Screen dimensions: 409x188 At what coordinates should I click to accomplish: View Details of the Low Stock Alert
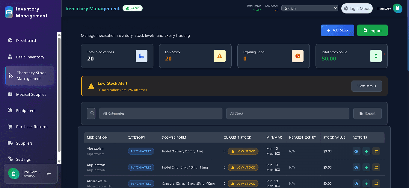click(x=366, y=86)
